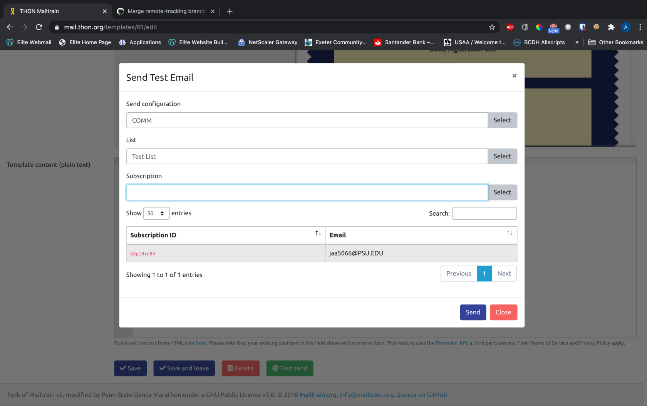
Task: Open the Applications bookmark
Action: (140, 42)
